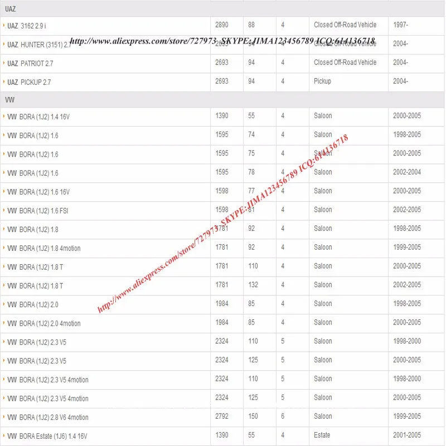Image resolution: width=446 pixels, height=446 pixels.
Task: Open VW BORA (1J2) 2.8 V6 4motion entry
Action: click(x=48, y=417)
